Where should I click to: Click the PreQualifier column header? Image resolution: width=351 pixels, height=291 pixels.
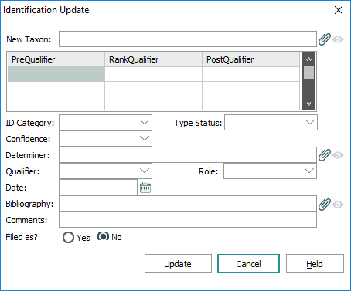pyautogui.click(x=56, y=59)
